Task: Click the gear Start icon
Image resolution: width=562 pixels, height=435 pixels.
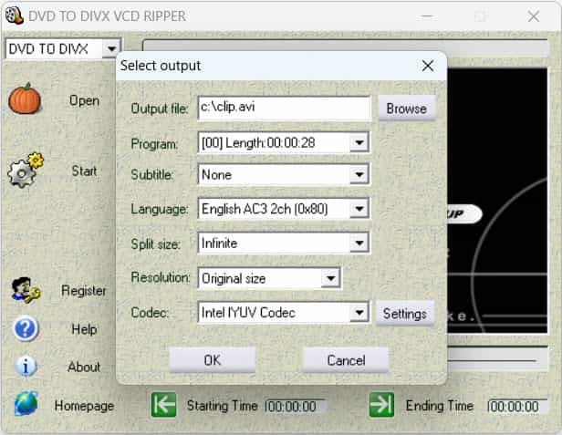Action: [26, 171]
